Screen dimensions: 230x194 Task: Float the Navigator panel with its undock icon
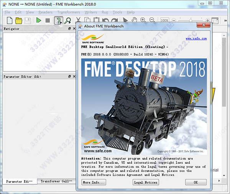[69, 29]
